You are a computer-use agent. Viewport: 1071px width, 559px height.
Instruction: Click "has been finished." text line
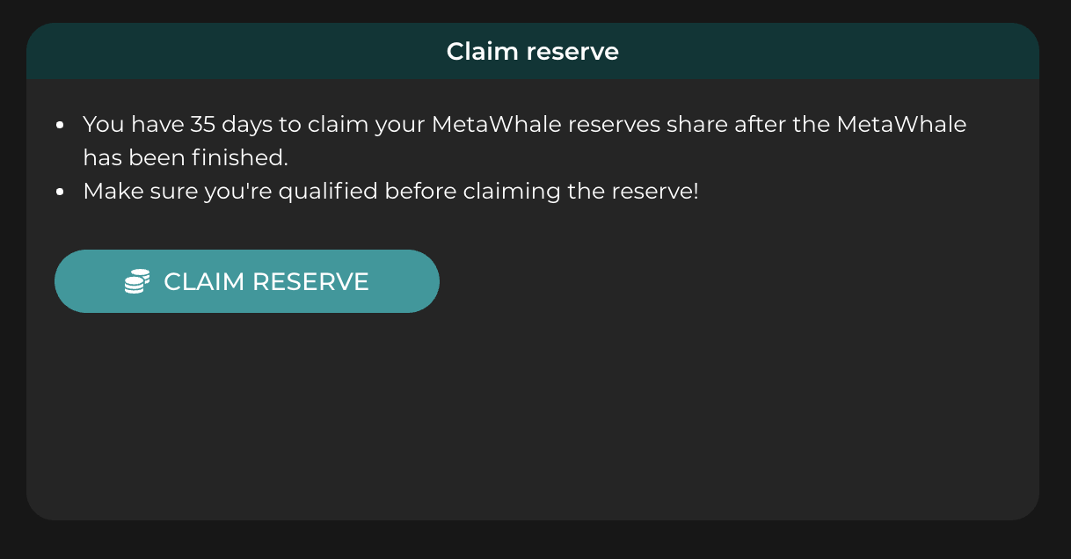tap(185, 157)
